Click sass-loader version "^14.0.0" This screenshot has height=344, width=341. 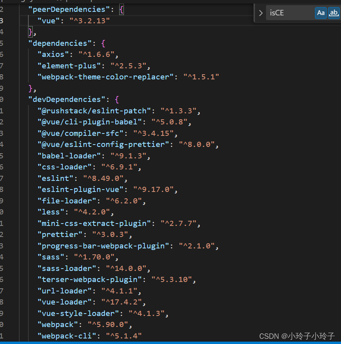126,269
